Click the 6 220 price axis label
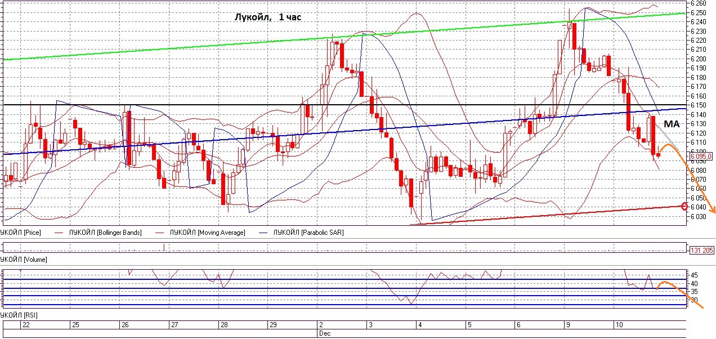The width and height of the screenshot is (716, 339). pyautogui.click(x=699, y=40)
